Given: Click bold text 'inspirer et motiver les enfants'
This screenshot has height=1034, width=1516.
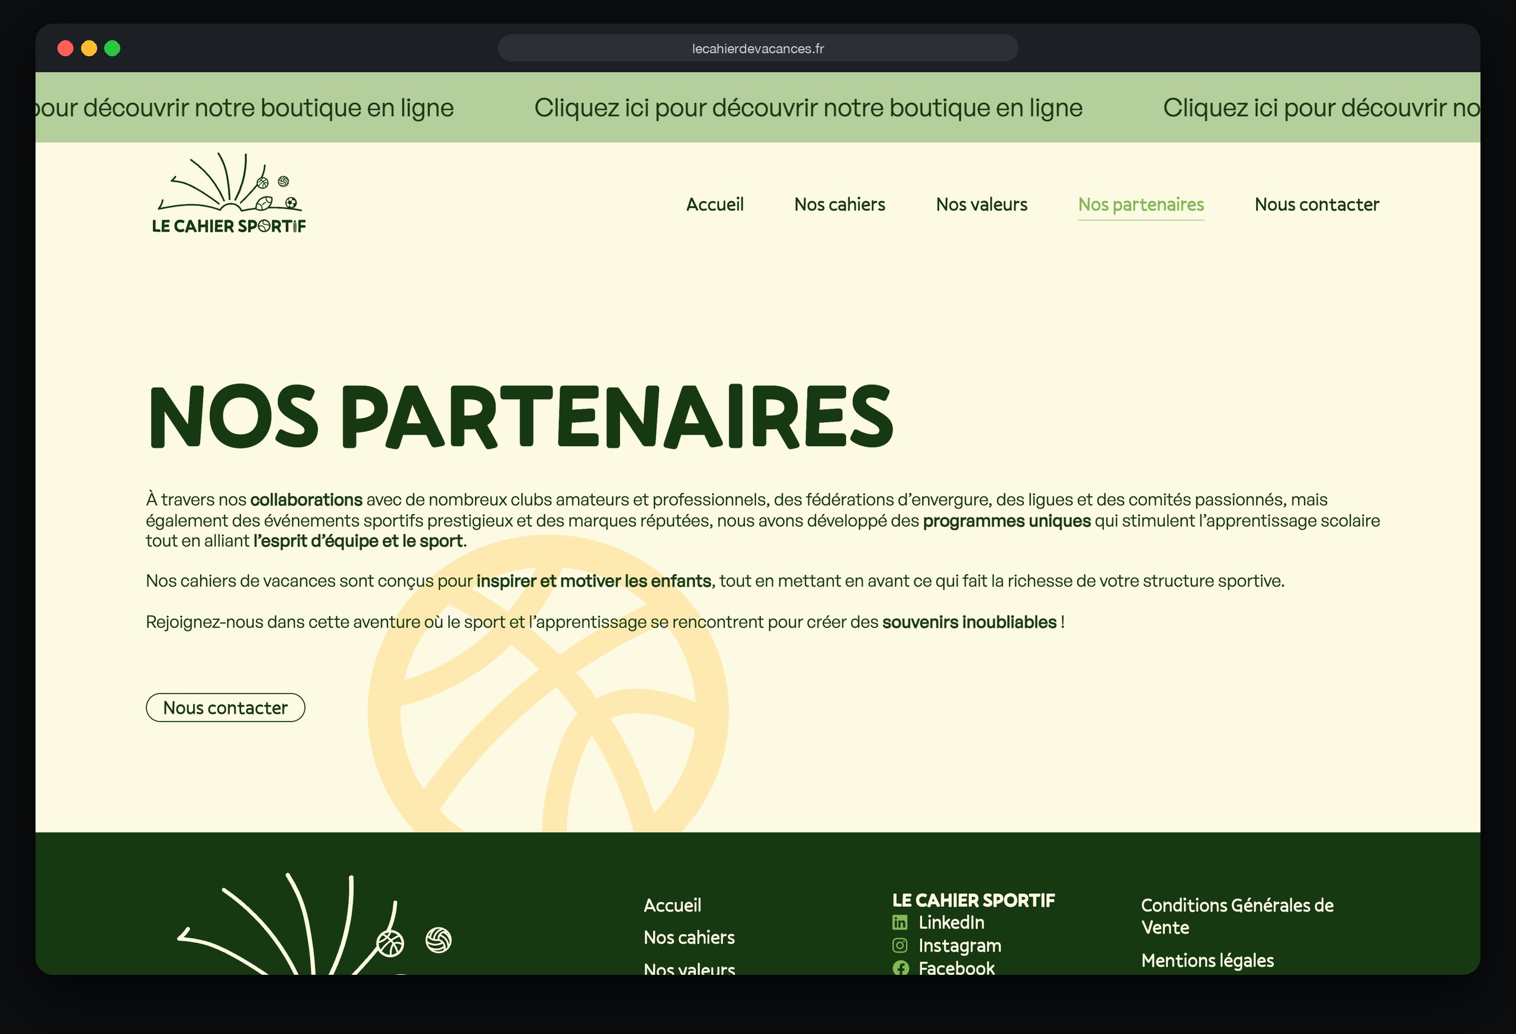Looking at the screenshot, I should 593,581.
